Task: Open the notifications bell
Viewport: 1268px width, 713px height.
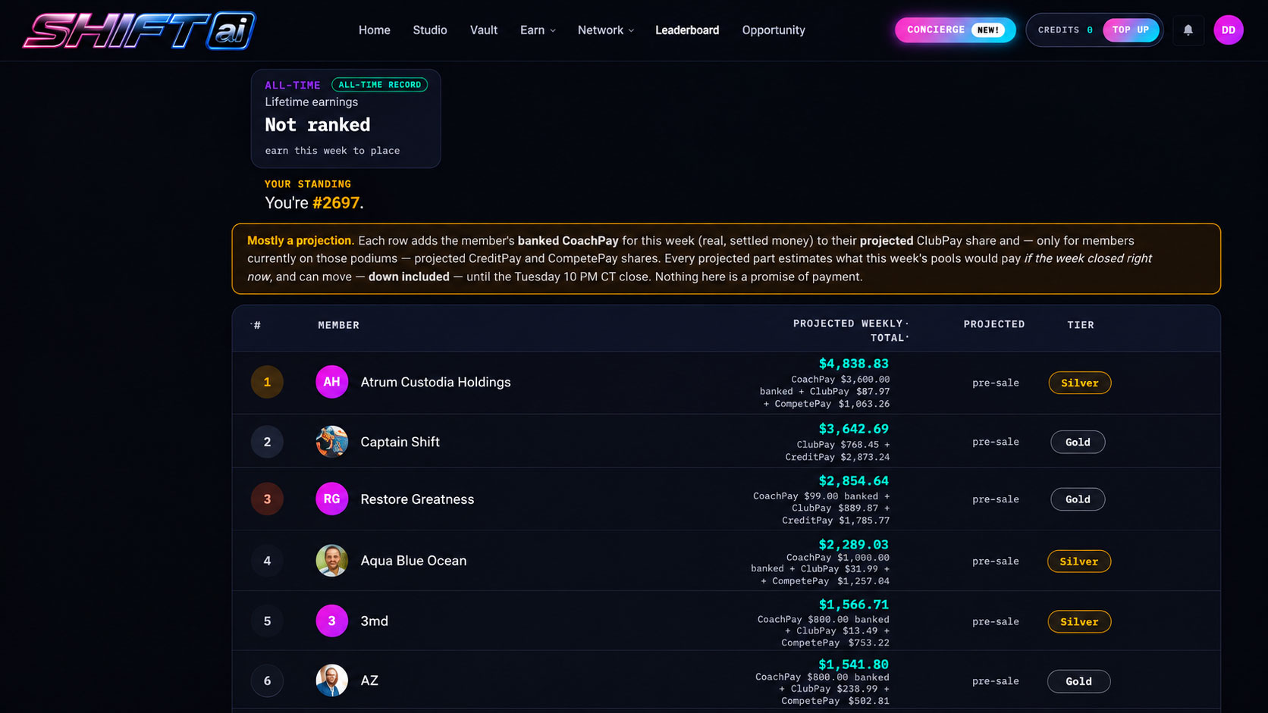Action: [1188, 30]
